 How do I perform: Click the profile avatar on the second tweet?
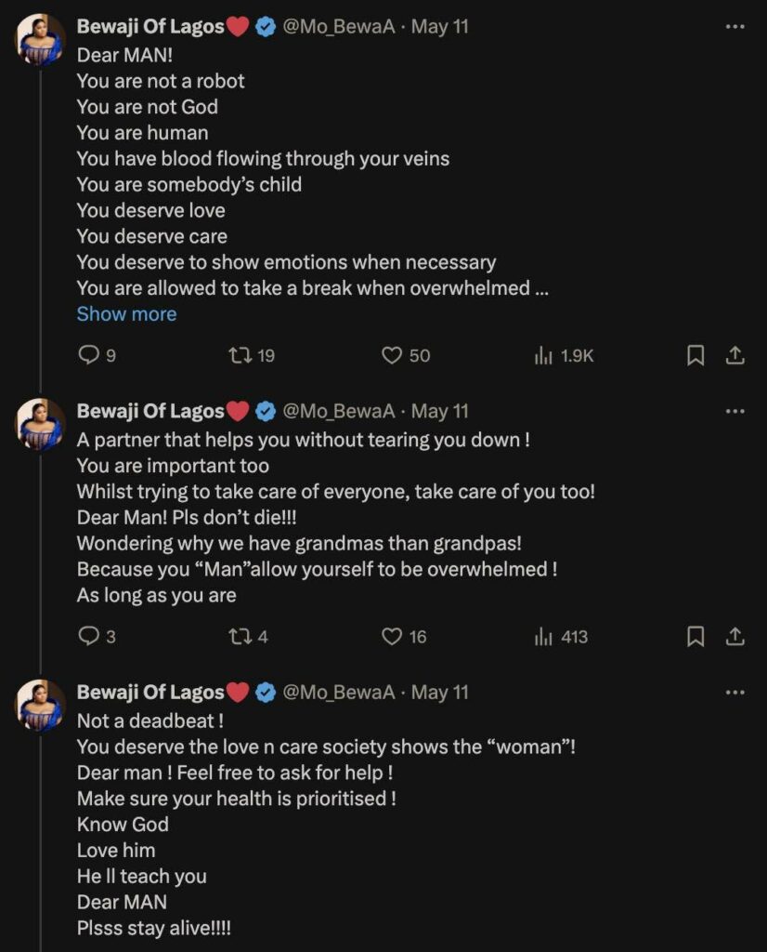[x=41, y=425]
